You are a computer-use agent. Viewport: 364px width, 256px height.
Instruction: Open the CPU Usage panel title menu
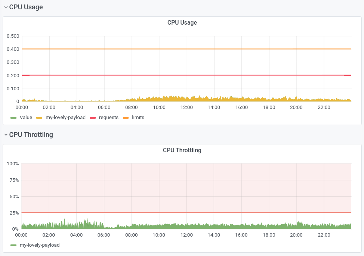click(x=182, y=22)
